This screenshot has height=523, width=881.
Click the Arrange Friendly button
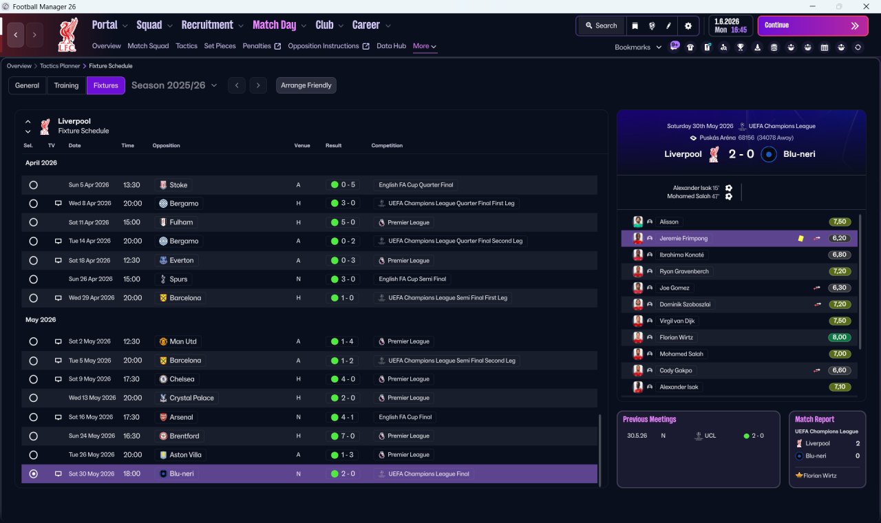point(306,85)
